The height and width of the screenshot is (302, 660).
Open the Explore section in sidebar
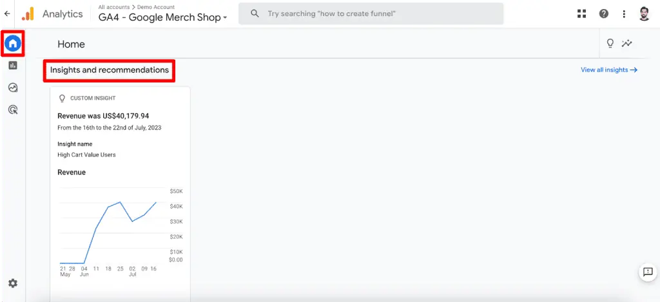13,88
